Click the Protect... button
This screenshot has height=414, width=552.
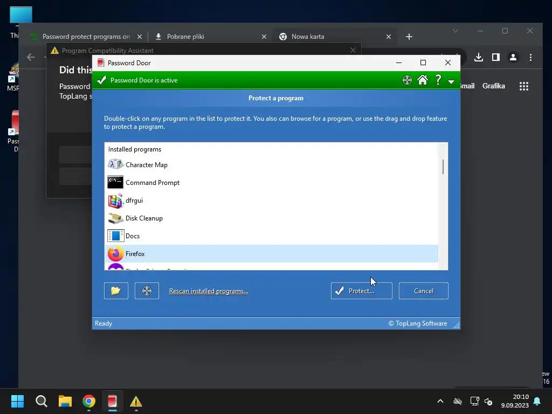[x=361, y=291]
